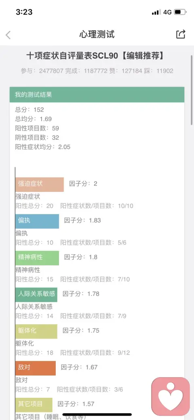Tap the back arrow icon
This screenshot has width=194, height=420.
8,35
